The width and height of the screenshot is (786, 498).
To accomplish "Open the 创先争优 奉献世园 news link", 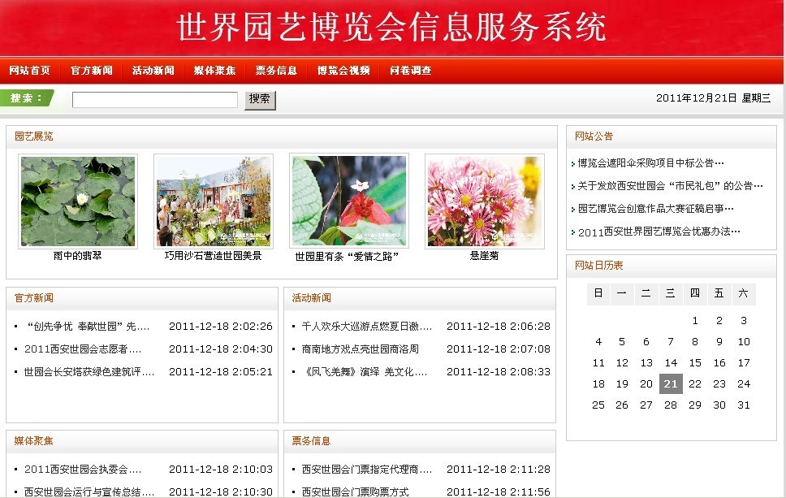I will pyautogui.click(x=88, y=327).
